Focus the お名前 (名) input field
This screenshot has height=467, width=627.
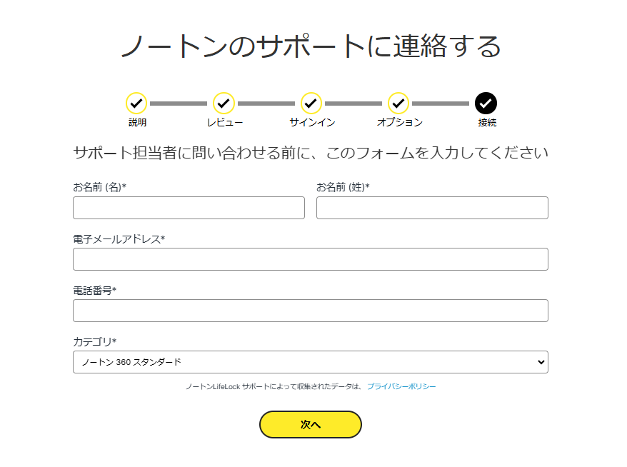pyautogui.click(x=189, y=208)
